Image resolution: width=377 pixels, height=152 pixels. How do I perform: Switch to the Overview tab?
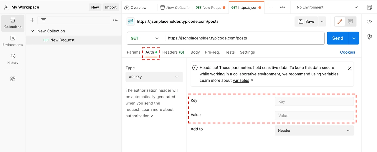point(135,7)
